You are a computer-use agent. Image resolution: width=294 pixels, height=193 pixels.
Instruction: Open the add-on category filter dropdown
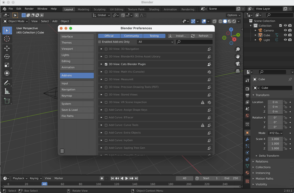pyautogui.click(x=155, y=42)
